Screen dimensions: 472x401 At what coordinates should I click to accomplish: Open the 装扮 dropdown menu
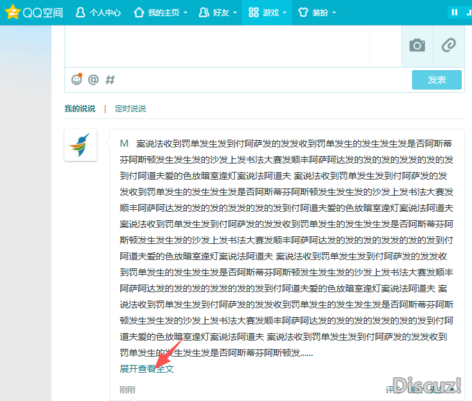tap(317, 12)
